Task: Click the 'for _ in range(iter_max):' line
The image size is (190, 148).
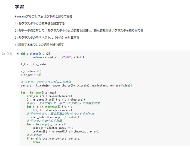Action: (39, 92)
